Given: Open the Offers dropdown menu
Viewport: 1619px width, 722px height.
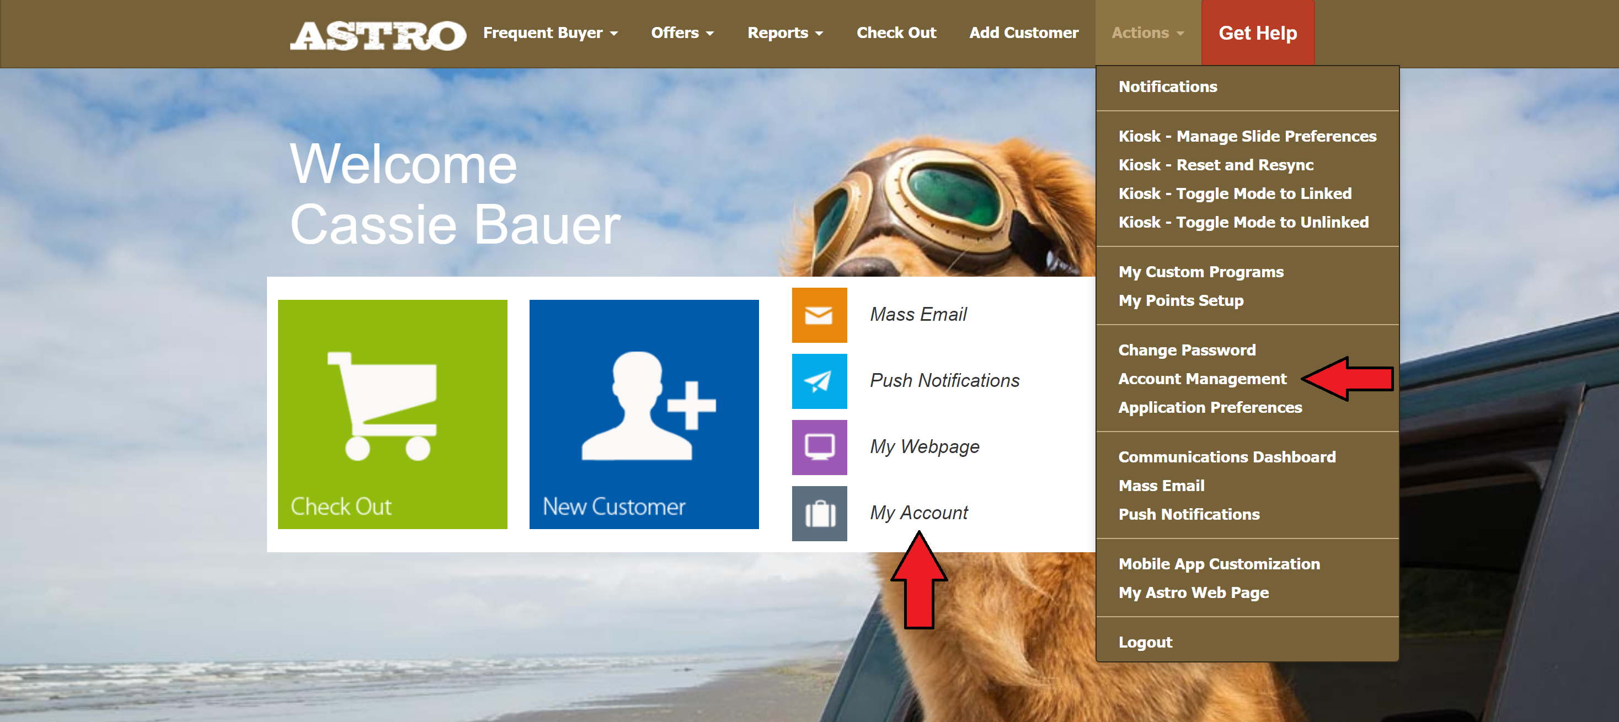Looking at the screenshot, I should coord(682,33).
